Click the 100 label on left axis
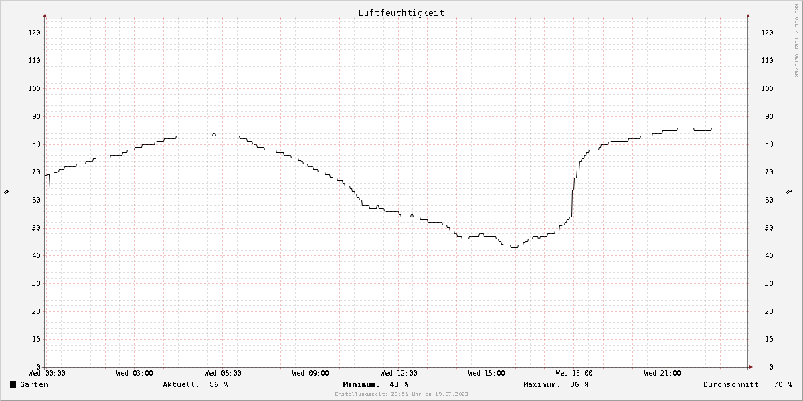This screenshot has height=401, width=803. tap(34, 88)
